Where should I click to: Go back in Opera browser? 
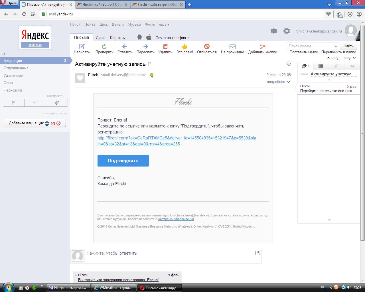pyautogui.click(x=6, y=14)
